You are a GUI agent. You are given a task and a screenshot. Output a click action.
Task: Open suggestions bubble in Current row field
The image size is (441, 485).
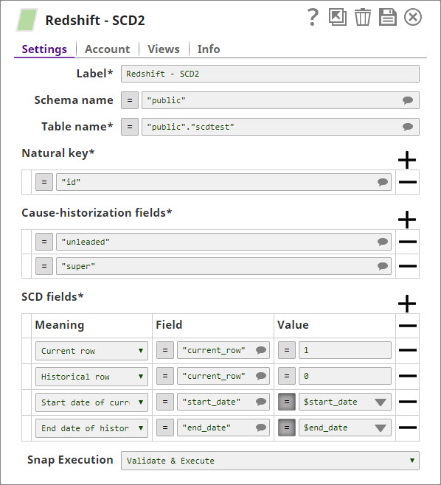click(261, 350)
